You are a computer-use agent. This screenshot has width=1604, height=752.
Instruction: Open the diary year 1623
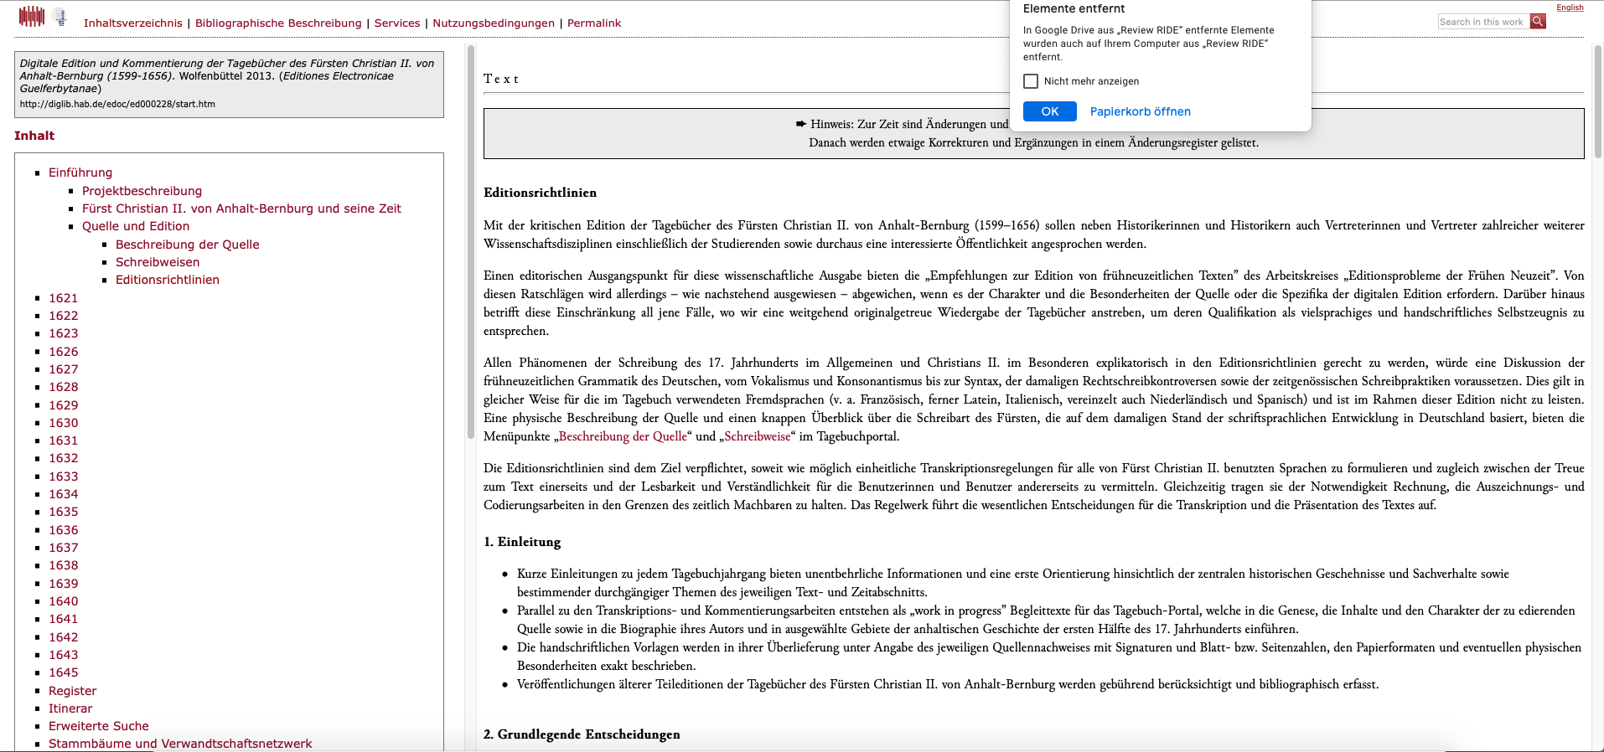[63, 333]
